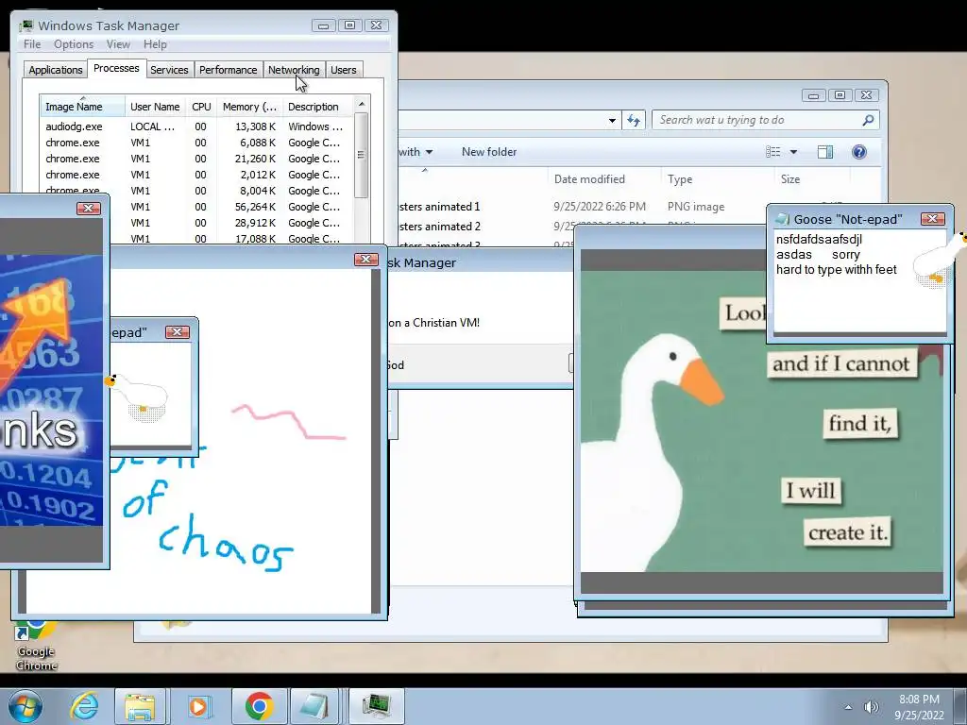Open the view options dropdown arrow
The image size is (967, 725).
click(793, 152)
